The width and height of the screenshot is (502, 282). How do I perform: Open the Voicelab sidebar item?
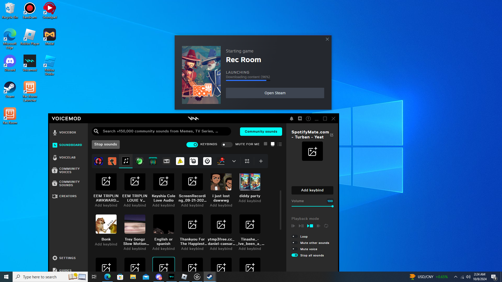click(x=64, y=157)
